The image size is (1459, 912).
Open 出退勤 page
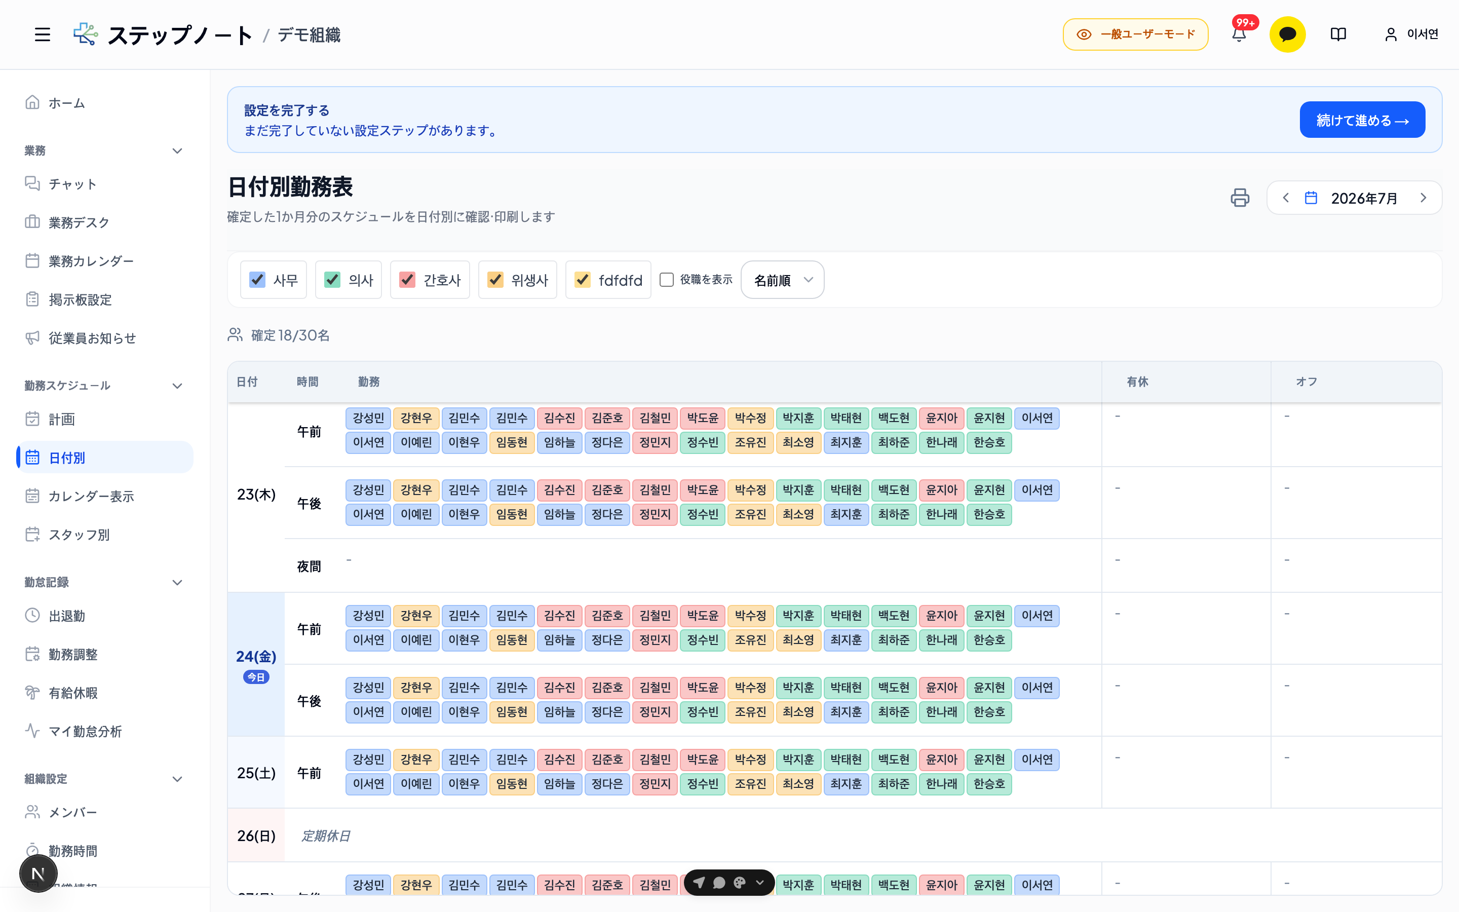coord(105,616)
